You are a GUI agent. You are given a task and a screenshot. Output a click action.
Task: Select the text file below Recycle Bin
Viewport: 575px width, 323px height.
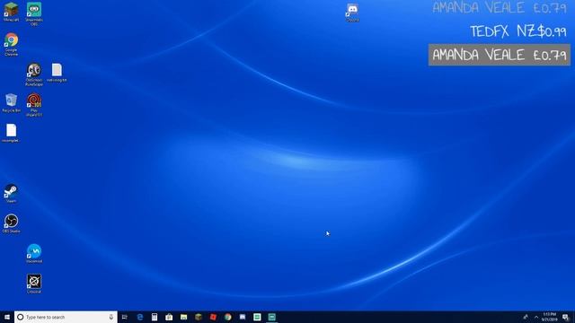tap(11, 133)
